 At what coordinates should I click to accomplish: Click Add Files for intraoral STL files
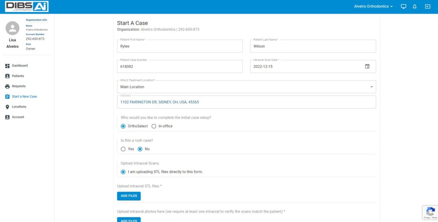pyautogui.click(x=129, y=196)
